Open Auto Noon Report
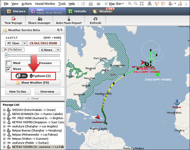The image size is (190, 150). coord(69,21)
